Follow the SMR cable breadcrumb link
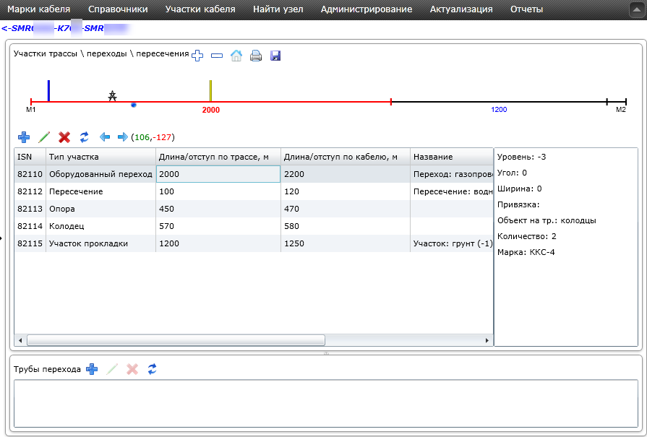 coord(66,28)
